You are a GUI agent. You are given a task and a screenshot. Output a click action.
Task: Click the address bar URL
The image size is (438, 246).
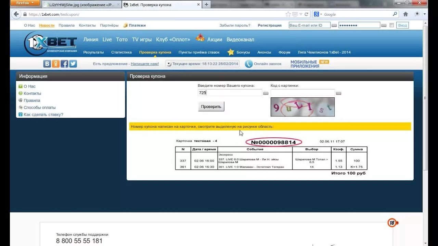[54, 14]
